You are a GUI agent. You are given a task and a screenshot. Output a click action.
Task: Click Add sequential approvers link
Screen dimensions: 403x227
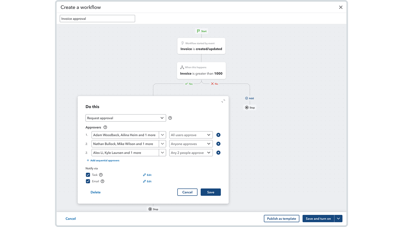pos(103,161)
